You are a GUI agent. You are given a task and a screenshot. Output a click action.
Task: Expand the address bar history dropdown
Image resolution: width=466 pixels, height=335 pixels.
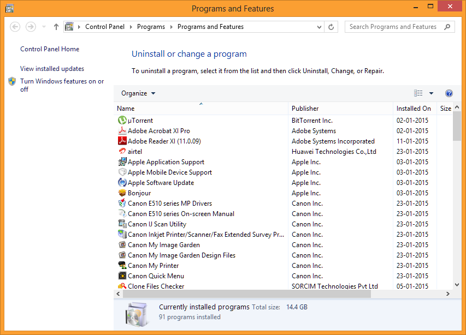click(x=319, y=27)
